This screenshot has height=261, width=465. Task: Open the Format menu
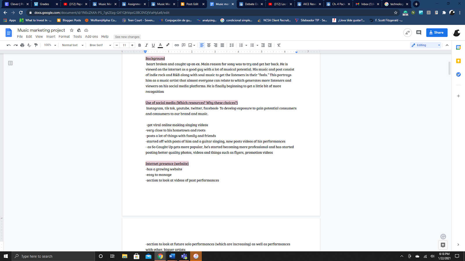(64, 37)
